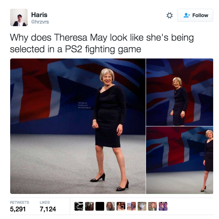Open Haris's profile avatar
The width and height of the screenshot is (219, 219).
(19, 17)
